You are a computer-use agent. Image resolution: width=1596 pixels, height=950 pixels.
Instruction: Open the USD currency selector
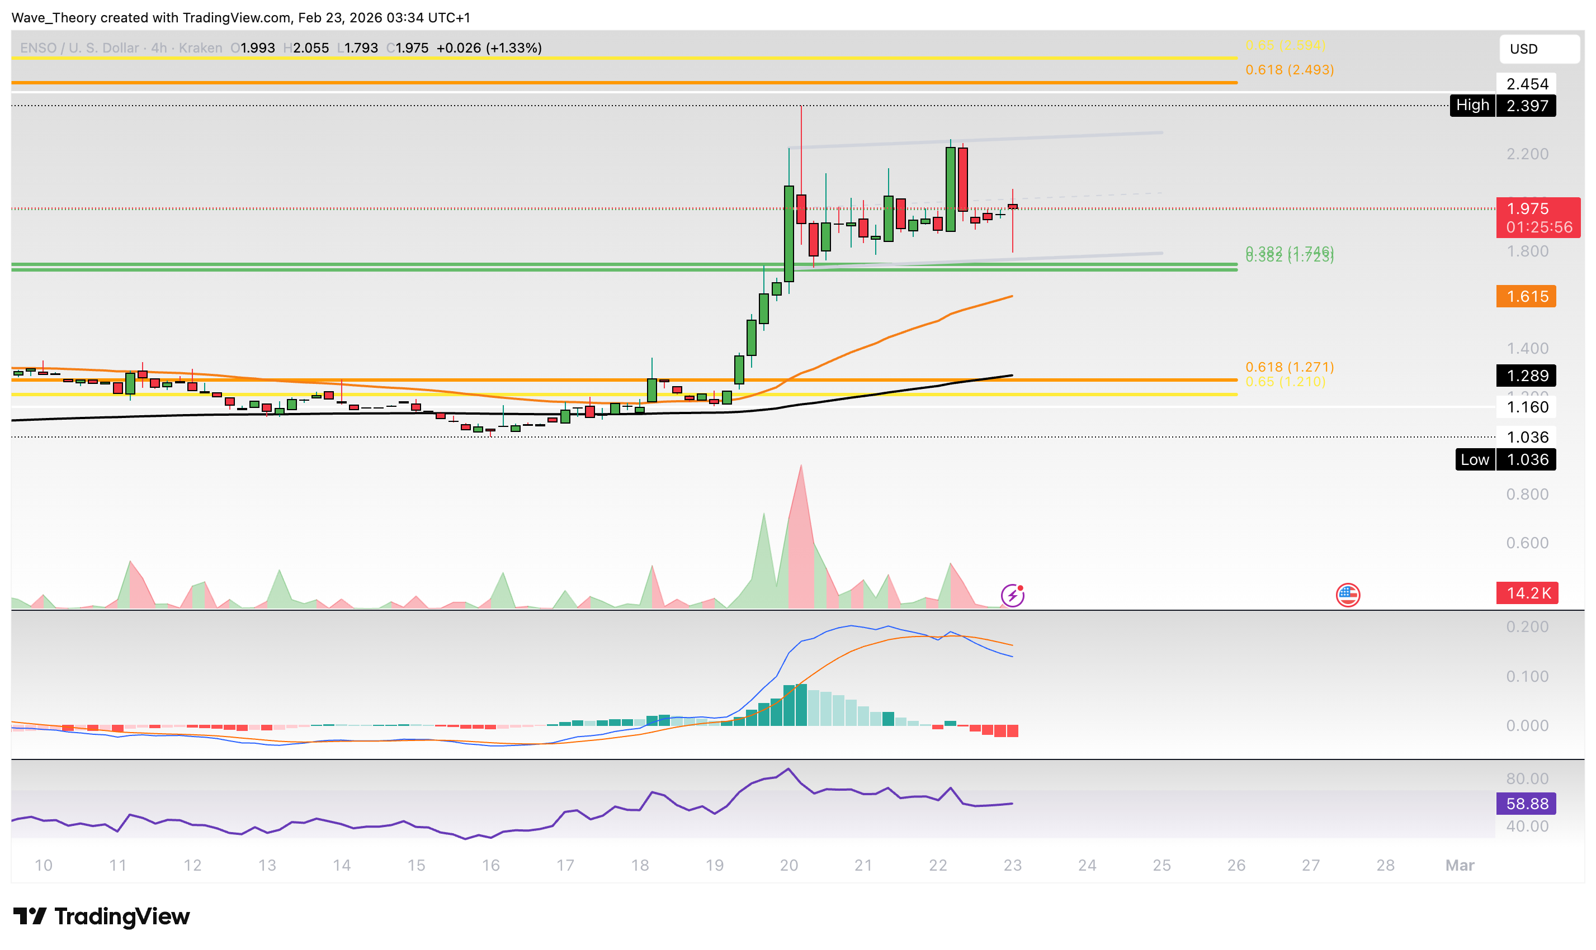pyautogui.click(x=1538, y=49)
